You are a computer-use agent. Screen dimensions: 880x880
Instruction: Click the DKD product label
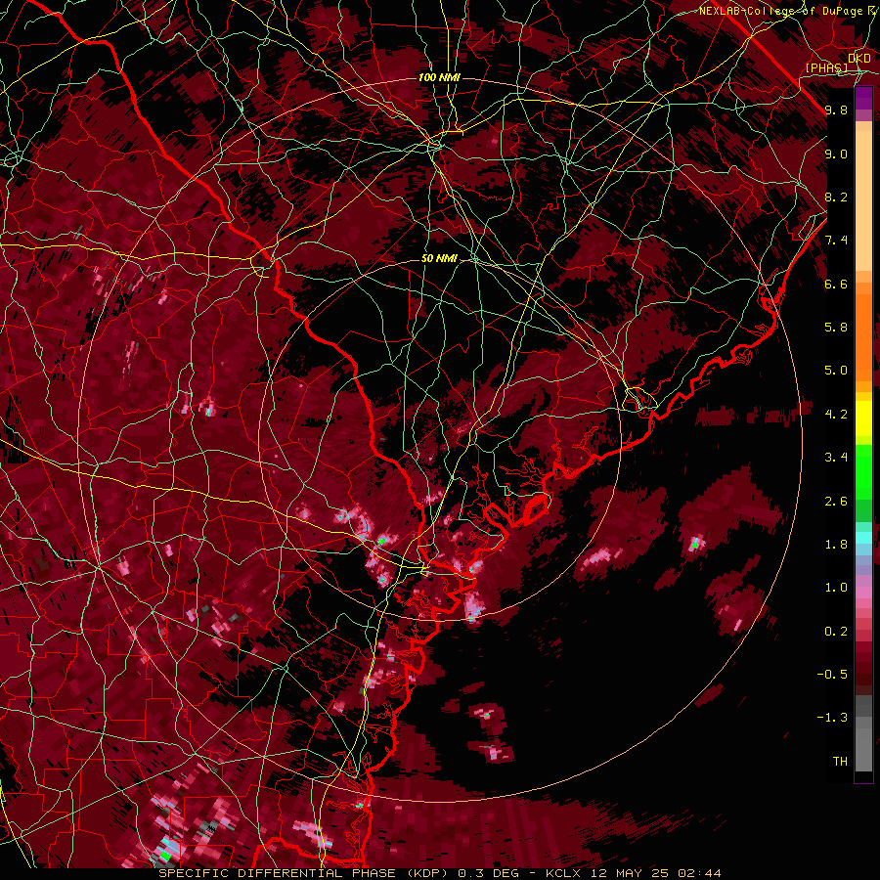pyautogui.click(x=859, y=58)
